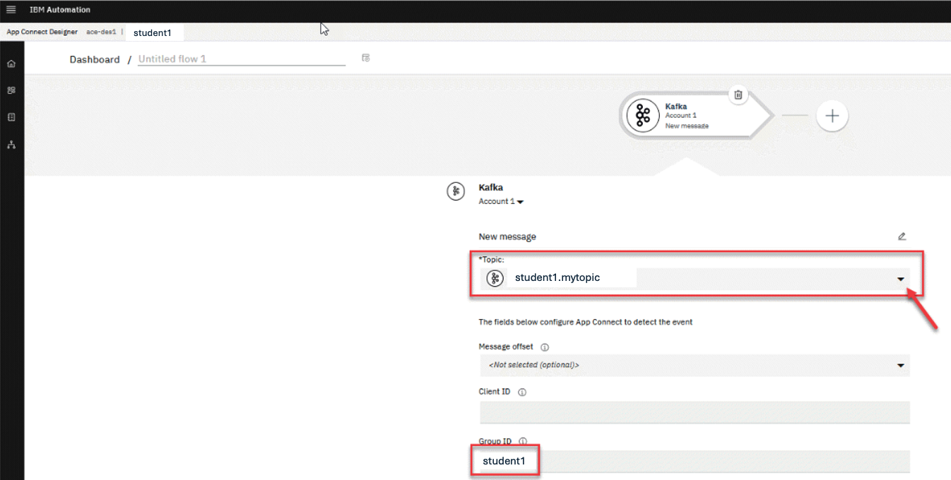
Task: Click the pencil edit icon beside New message
Action: tap(902, 236)
